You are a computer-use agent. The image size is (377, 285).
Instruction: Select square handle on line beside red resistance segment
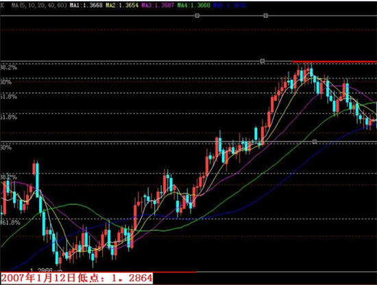pyautogui.click(x=263, y=61)
